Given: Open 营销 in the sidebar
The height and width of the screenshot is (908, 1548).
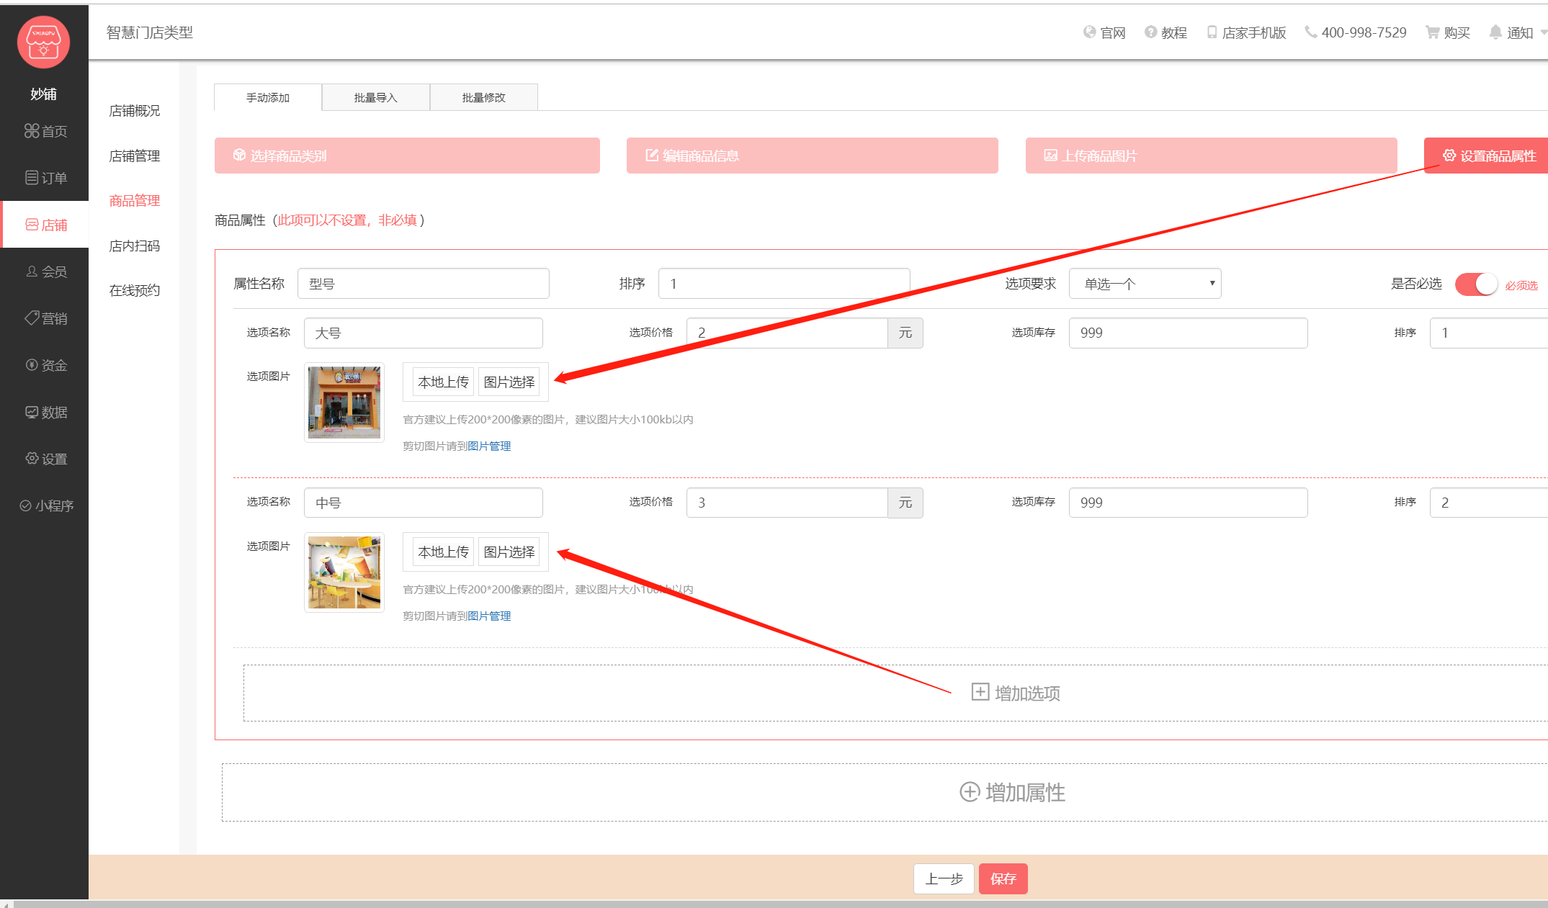Looking at the screenshot, I should point(45,318).
